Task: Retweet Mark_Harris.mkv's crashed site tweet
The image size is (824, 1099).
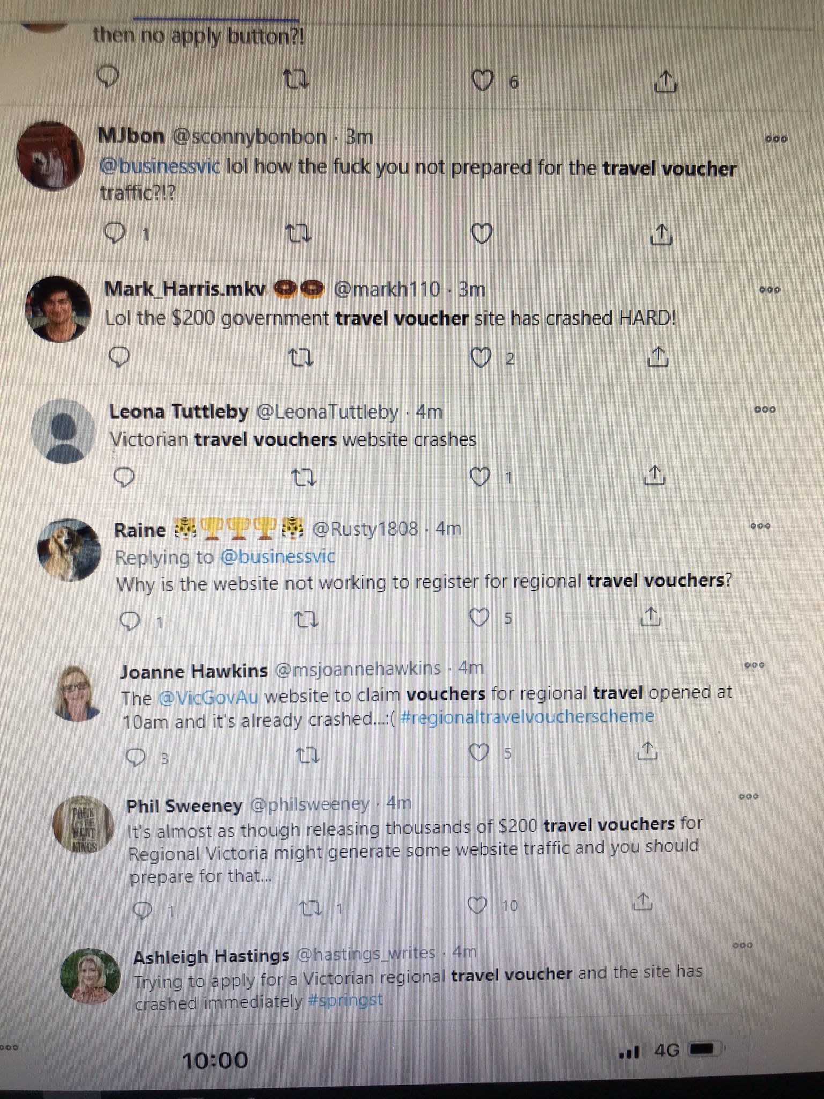Action: [x=301, y=357]
